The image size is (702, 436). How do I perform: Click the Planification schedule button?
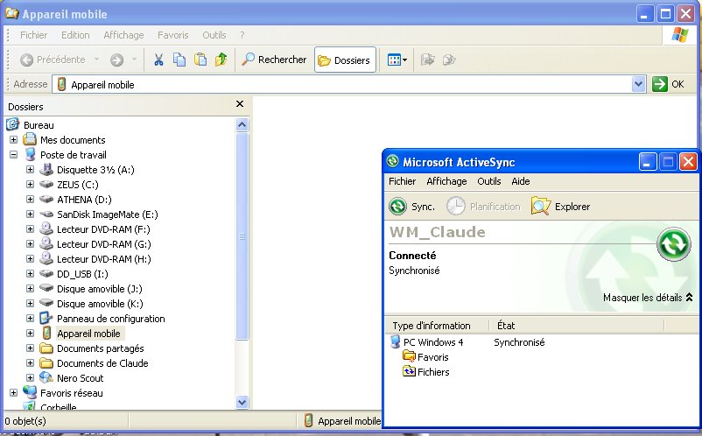tap(483, 207)
